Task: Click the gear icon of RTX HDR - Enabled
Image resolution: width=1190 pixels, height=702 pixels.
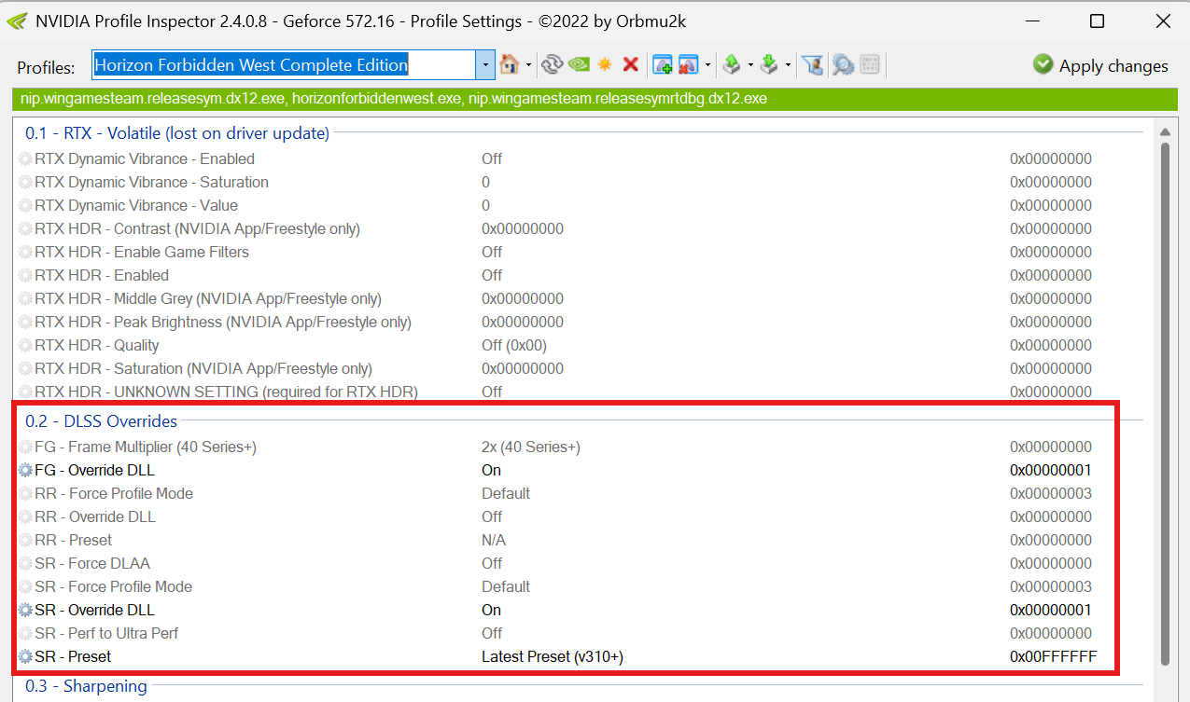Action: point(25,276)
